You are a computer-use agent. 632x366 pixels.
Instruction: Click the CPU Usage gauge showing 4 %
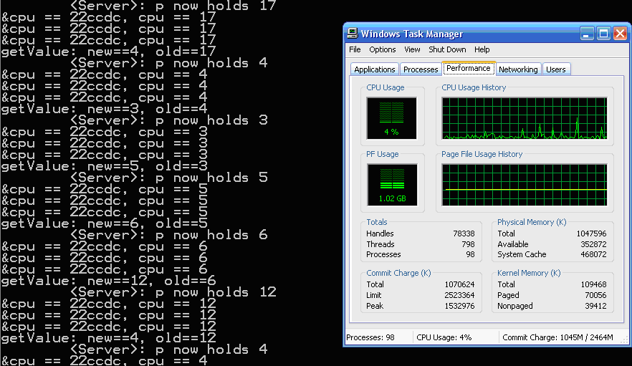tap(391, 118)
